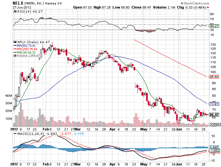Click the Volume 2,059,831 legend entry

pos(27,56)
